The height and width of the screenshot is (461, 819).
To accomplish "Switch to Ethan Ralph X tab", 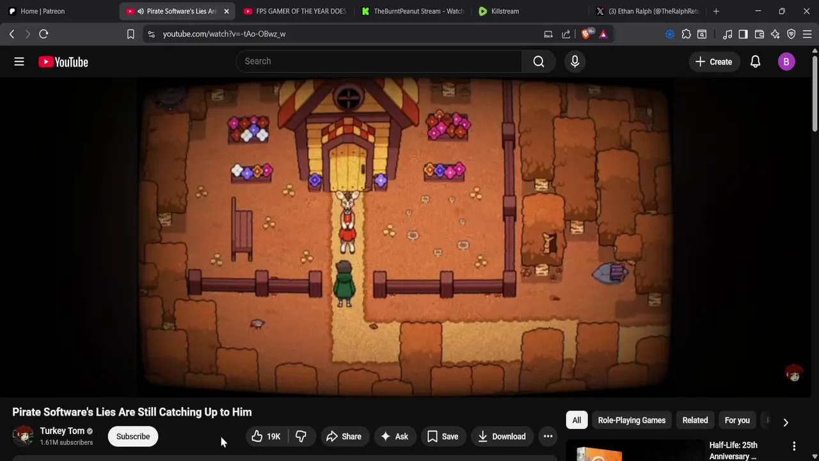I will point(648,11).
